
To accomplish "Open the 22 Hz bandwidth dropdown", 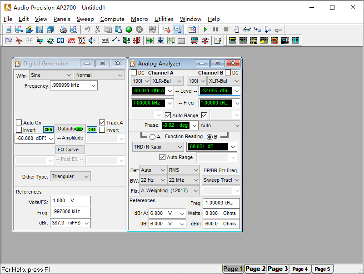I will click(153, 180).
